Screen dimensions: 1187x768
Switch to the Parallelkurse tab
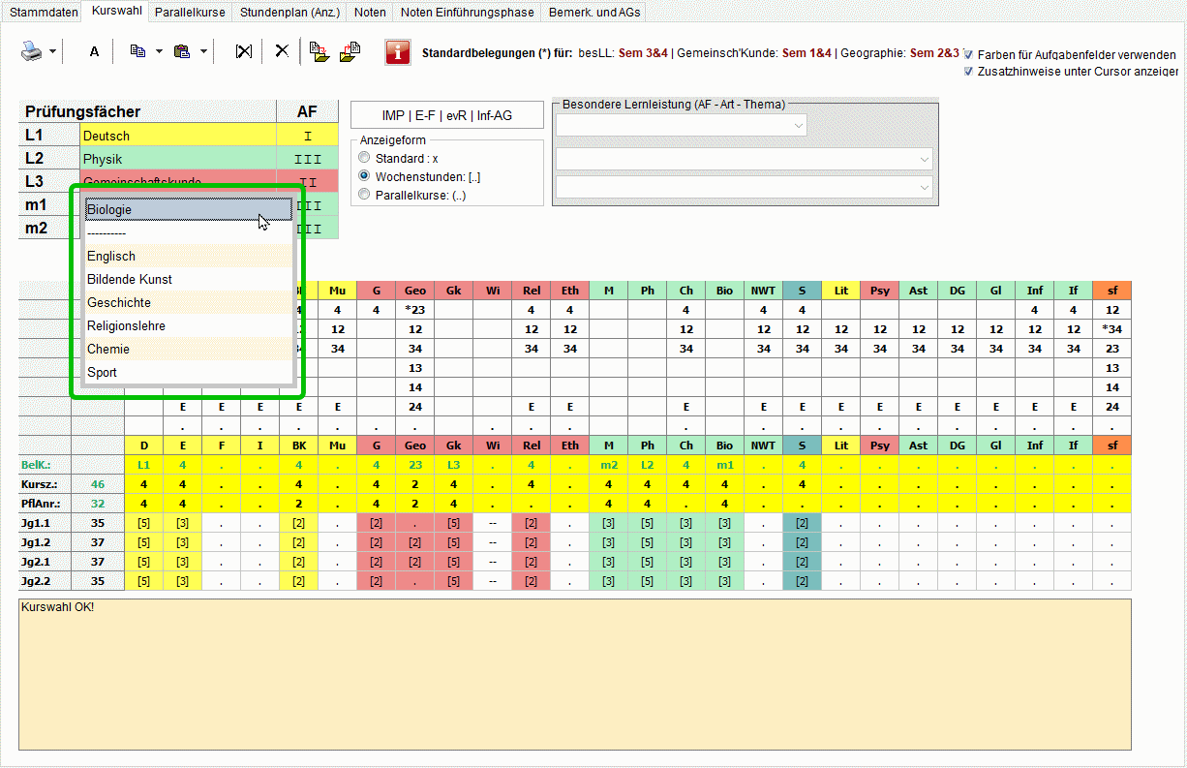tap(190, 13)
